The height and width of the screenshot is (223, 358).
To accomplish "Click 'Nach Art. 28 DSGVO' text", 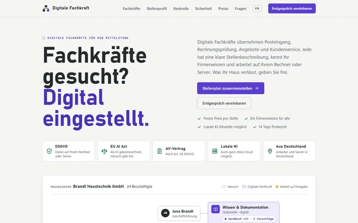I will (180, 154).
